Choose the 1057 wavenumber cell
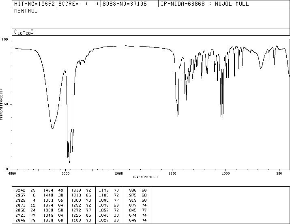The height and width of the screenshot is (224, 290). click(104, 210)
